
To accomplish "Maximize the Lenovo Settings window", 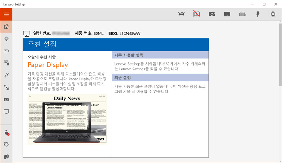I will (264, 4).
